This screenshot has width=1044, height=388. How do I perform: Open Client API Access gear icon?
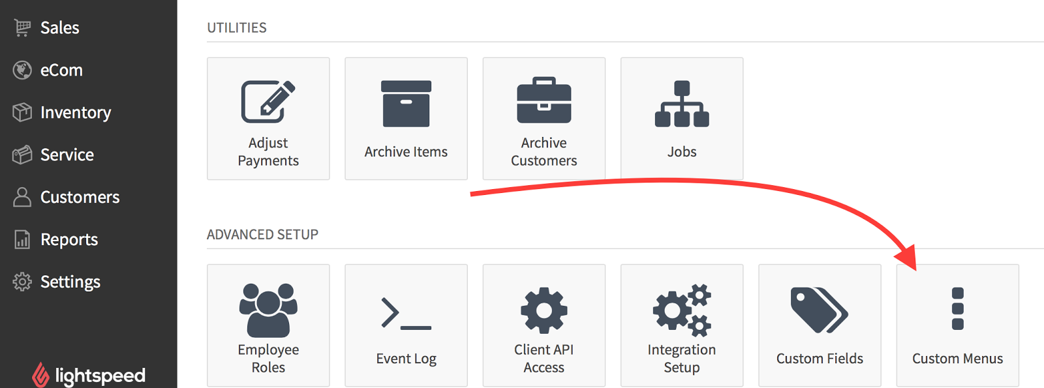(x=544, y=310)
